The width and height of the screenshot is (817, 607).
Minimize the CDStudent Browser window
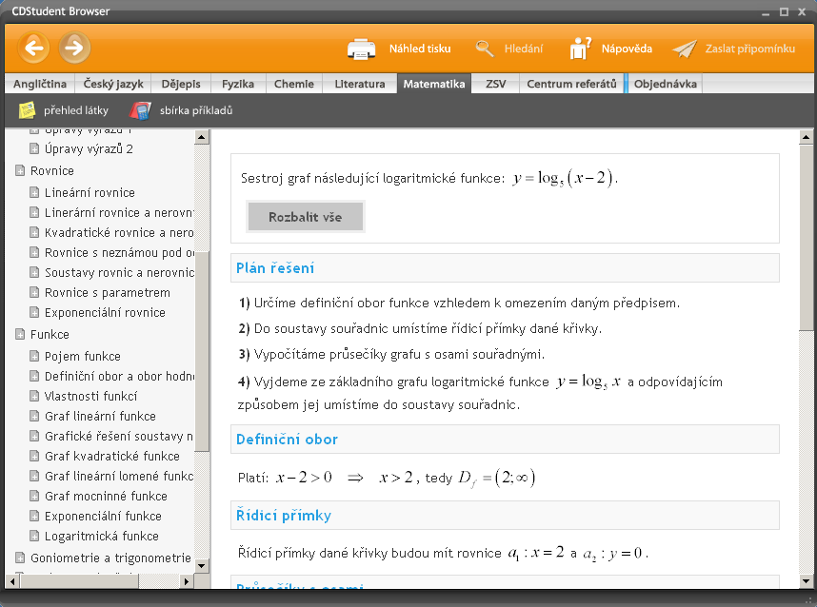pos(766,12)
